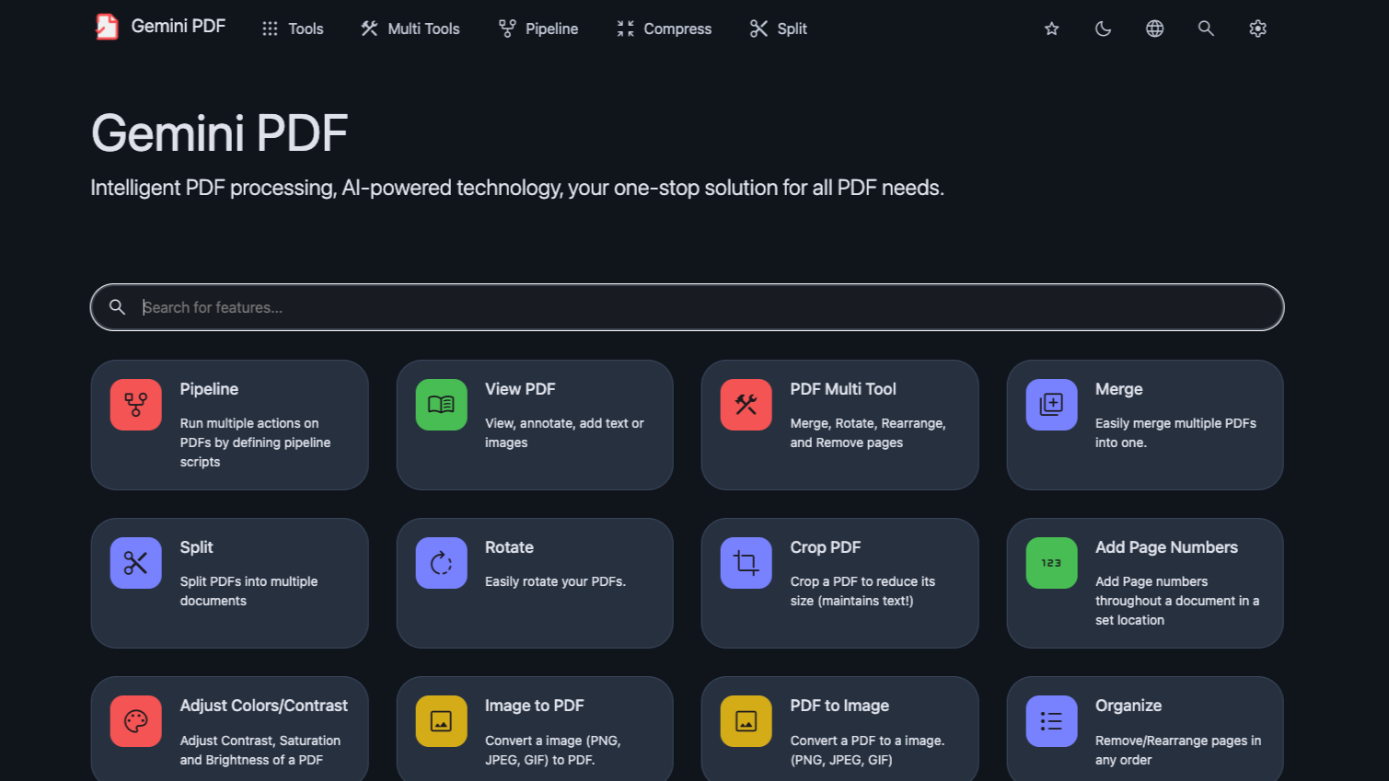
Task: Select the Crop PDF icon
Action: [x=746, y=562]
